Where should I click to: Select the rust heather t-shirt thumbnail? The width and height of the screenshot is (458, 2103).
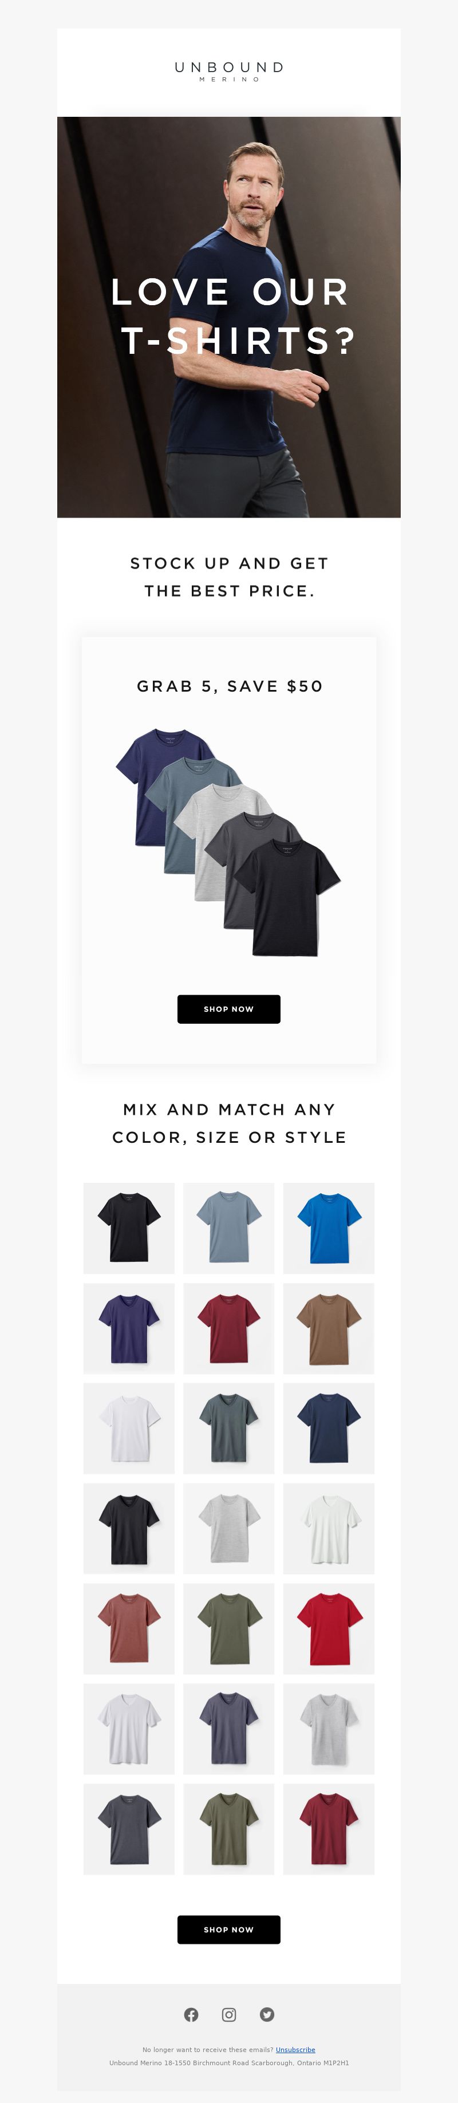[129, 1629]
